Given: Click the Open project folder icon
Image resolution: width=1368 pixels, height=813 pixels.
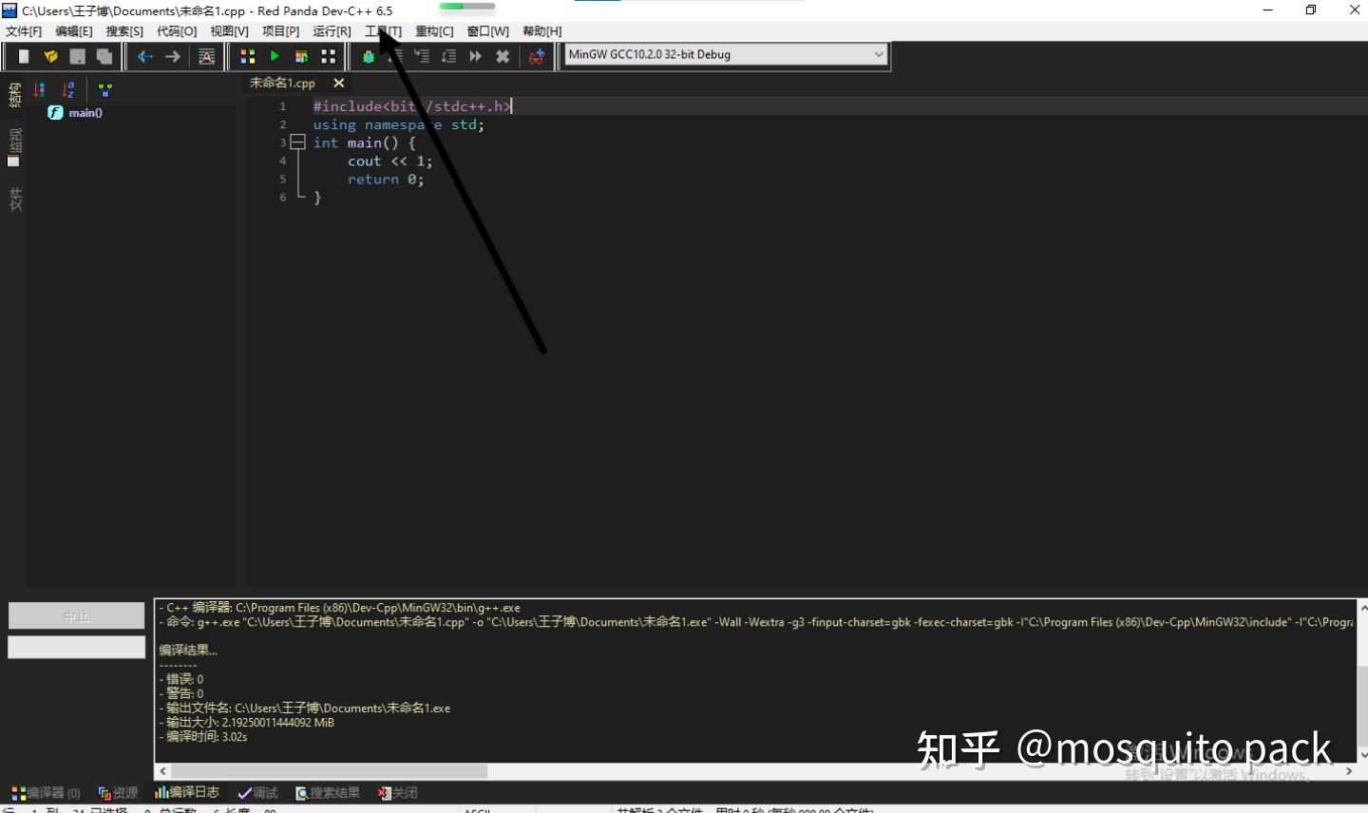Looking at the screenshot, I should (50, 55).
